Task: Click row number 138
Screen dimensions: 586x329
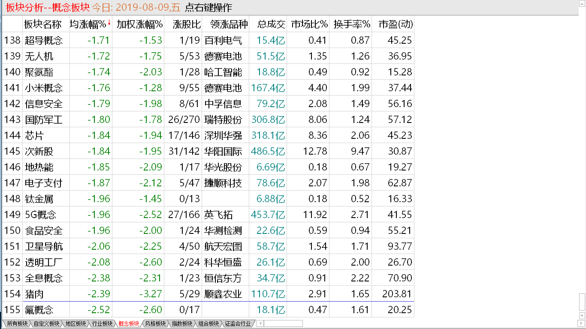Action: pos(12,40)
